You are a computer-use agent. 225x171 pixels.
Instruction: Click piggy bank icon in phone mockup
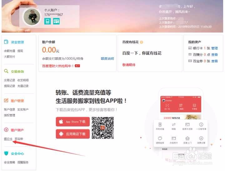point(160,138)
